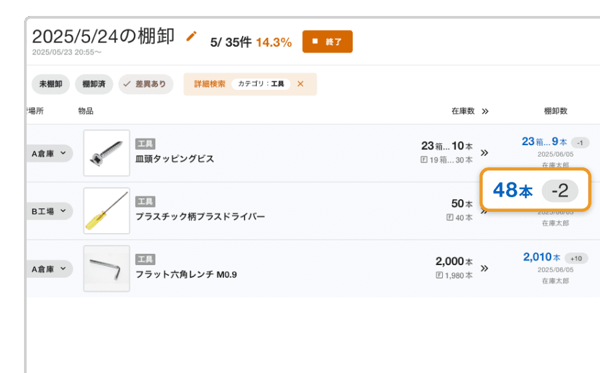This screenshot has height=373, width=600.
Task: Click the copy arrow for 皿頭タッピングビス row
Action: click(x=485, y=153)
